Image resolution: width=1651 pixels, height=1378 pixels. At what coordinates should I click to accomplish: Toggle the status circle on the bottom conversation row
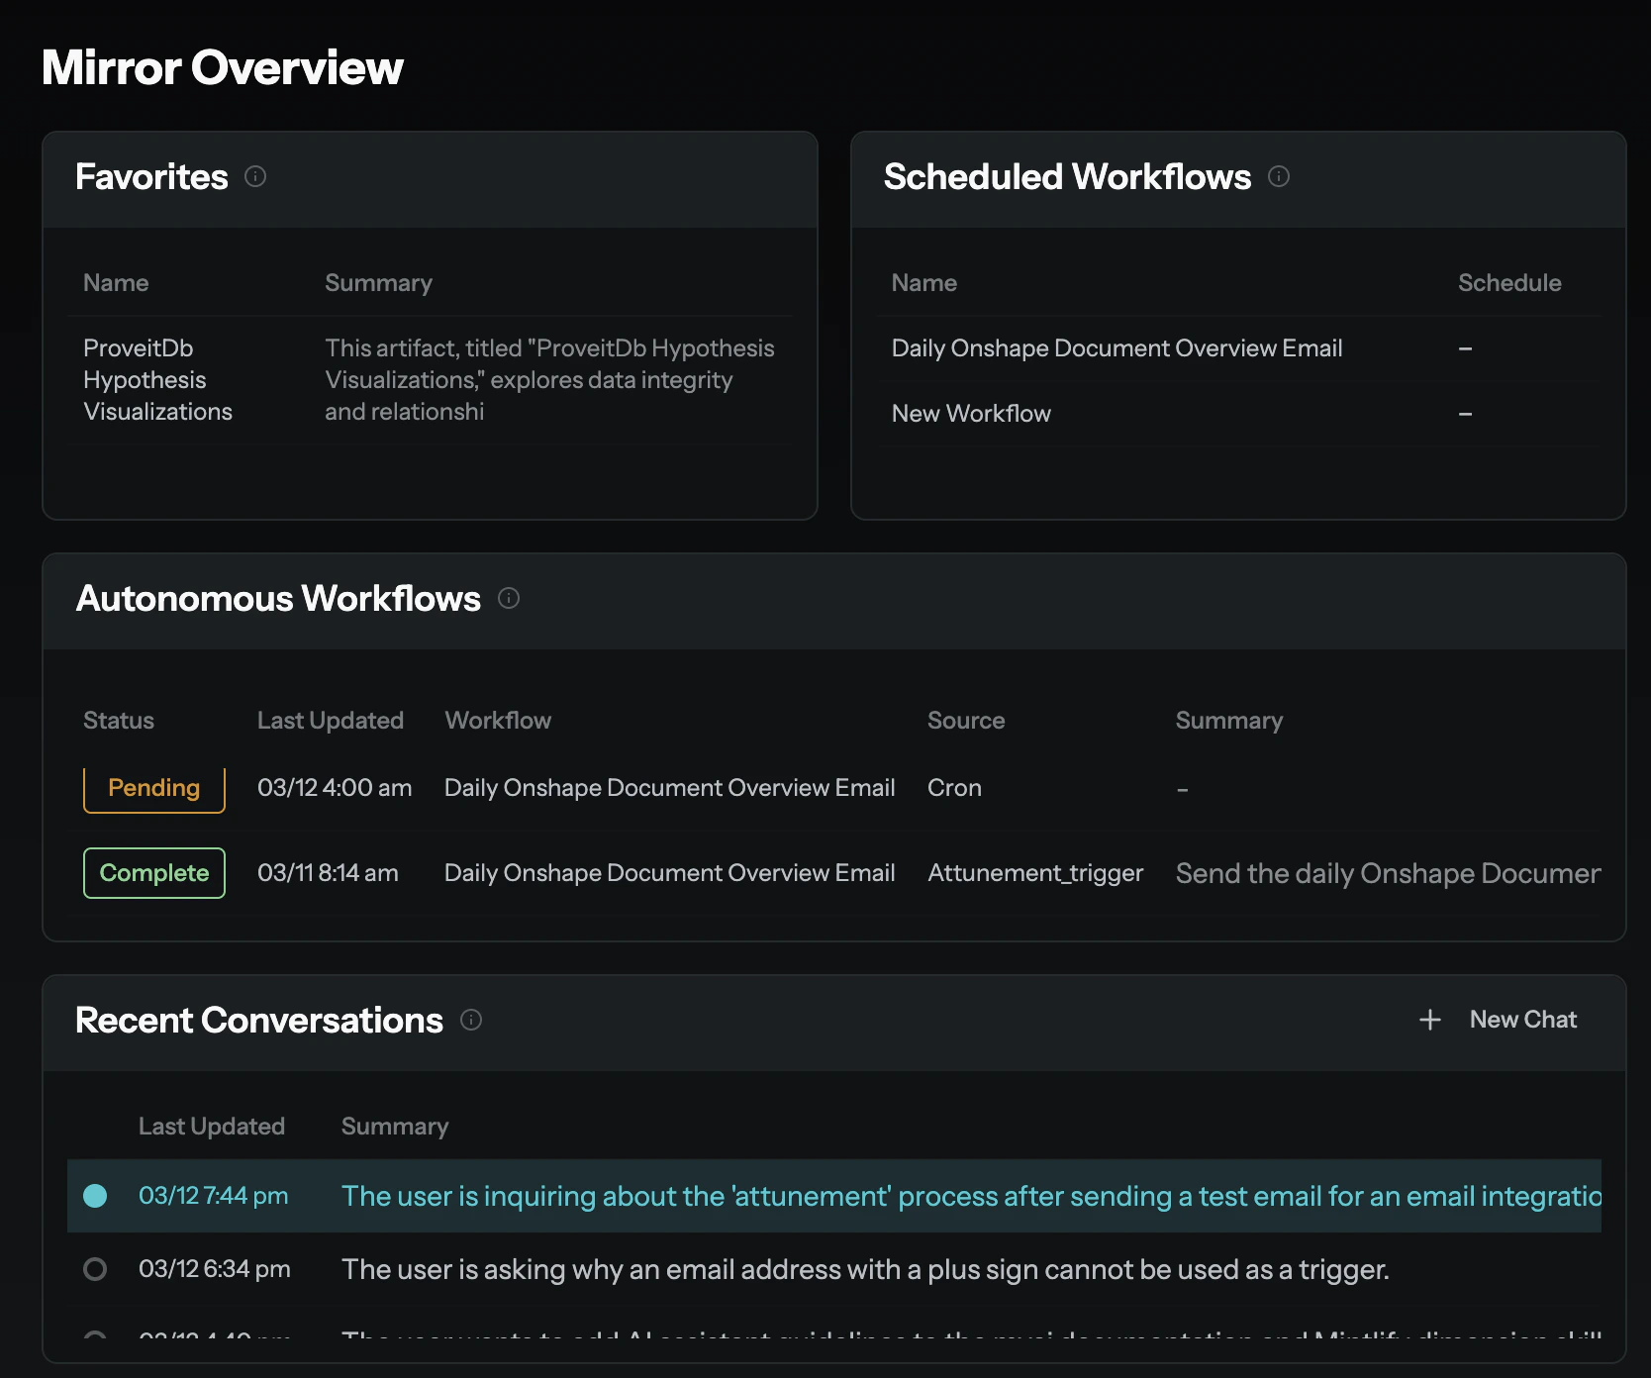click(x=95, y=1338)
